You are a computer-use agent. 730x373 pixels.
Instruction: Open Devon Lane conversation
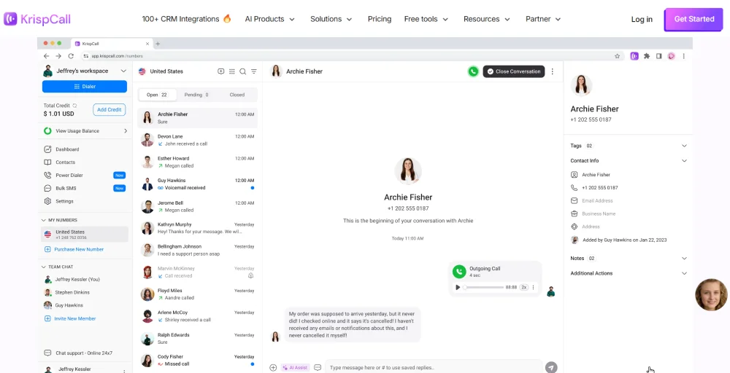pyautogui.click(x=197, y=140)
